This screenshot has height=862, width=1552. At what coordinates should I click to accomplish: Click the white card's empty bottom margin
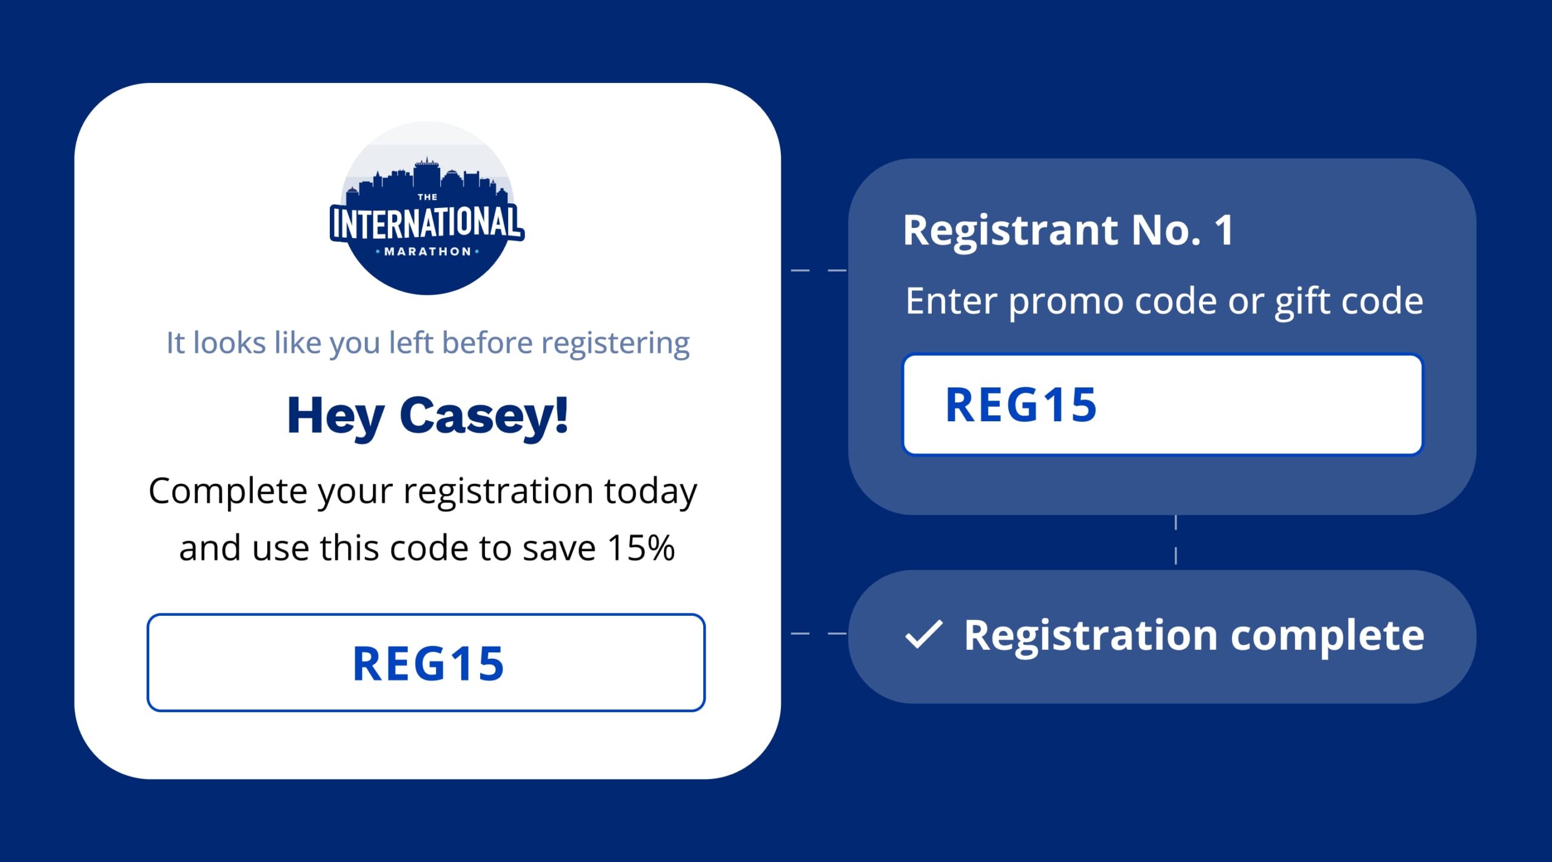click(x=427, y=746)
